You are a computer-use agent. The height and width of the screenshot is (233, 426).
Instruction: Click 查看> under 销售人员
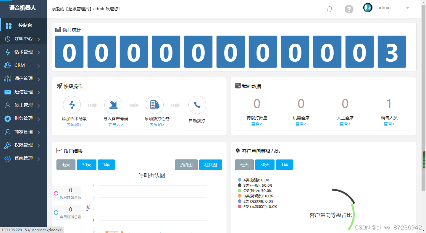coord(389,124)
